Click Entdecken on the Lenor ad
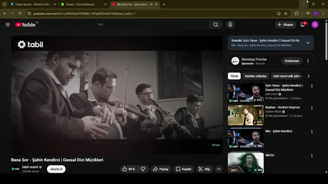Image resolution: width=328 pixels, height=184 pixels. pyautogui.click(x=292, y=61)
